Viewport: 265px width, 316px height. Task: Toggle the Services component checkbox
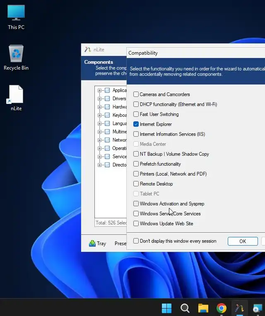pos(107,157)
